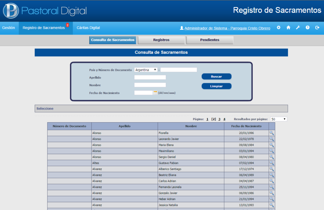This screenshot has height=210, width=324.
Task: Switch to the Registros tab
Action: pyautogui.click(x=161, y=40)
